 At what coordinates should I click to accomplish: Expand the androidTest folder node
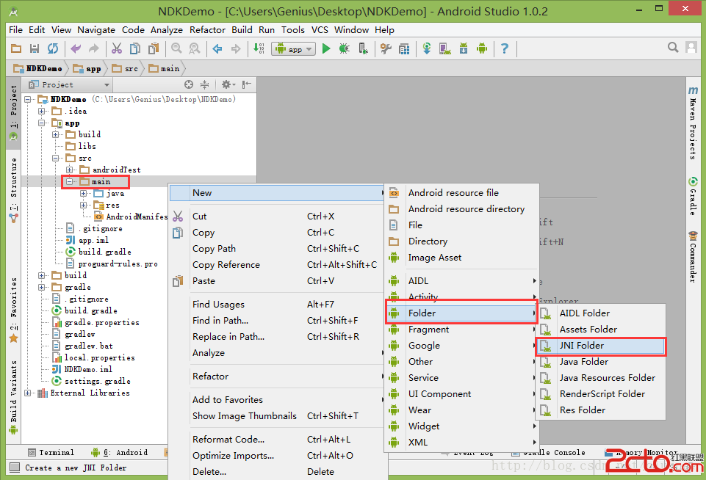tap(70, 170)
